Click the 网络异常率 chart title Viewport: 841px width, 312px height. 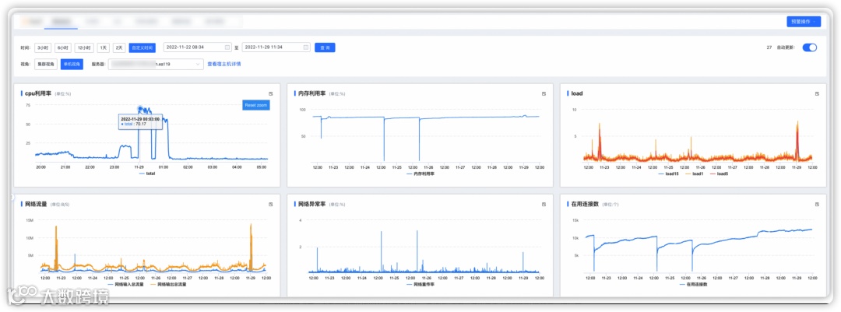coord(311,205)
